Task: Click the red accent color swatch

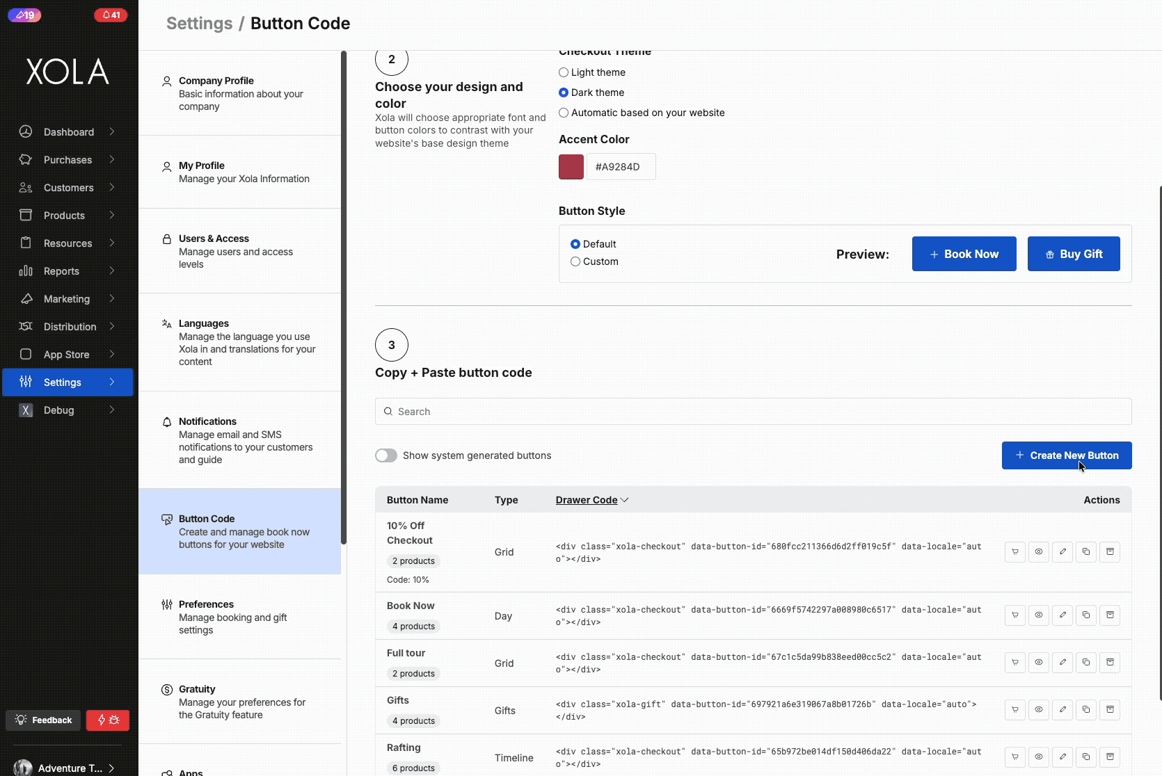Action: (x=571, y=167)
